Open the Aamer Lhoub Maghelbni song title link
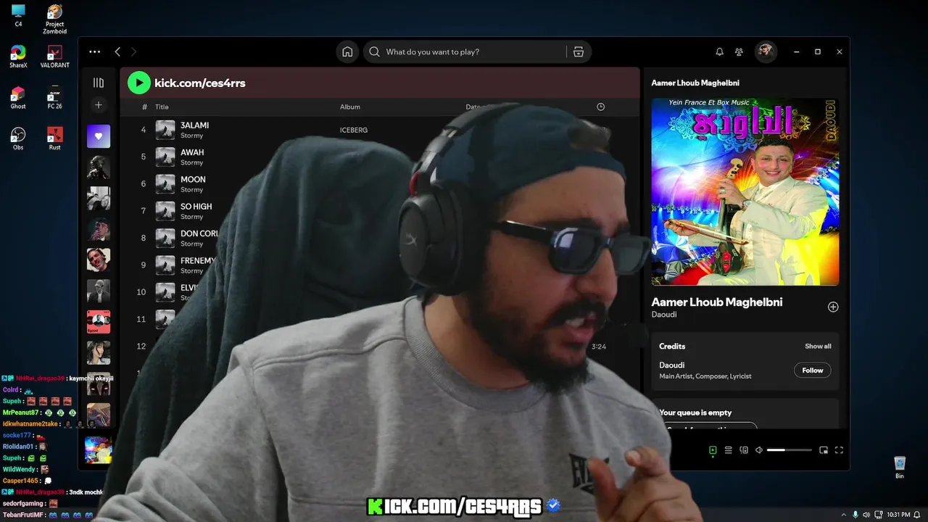 coord(717,302)
